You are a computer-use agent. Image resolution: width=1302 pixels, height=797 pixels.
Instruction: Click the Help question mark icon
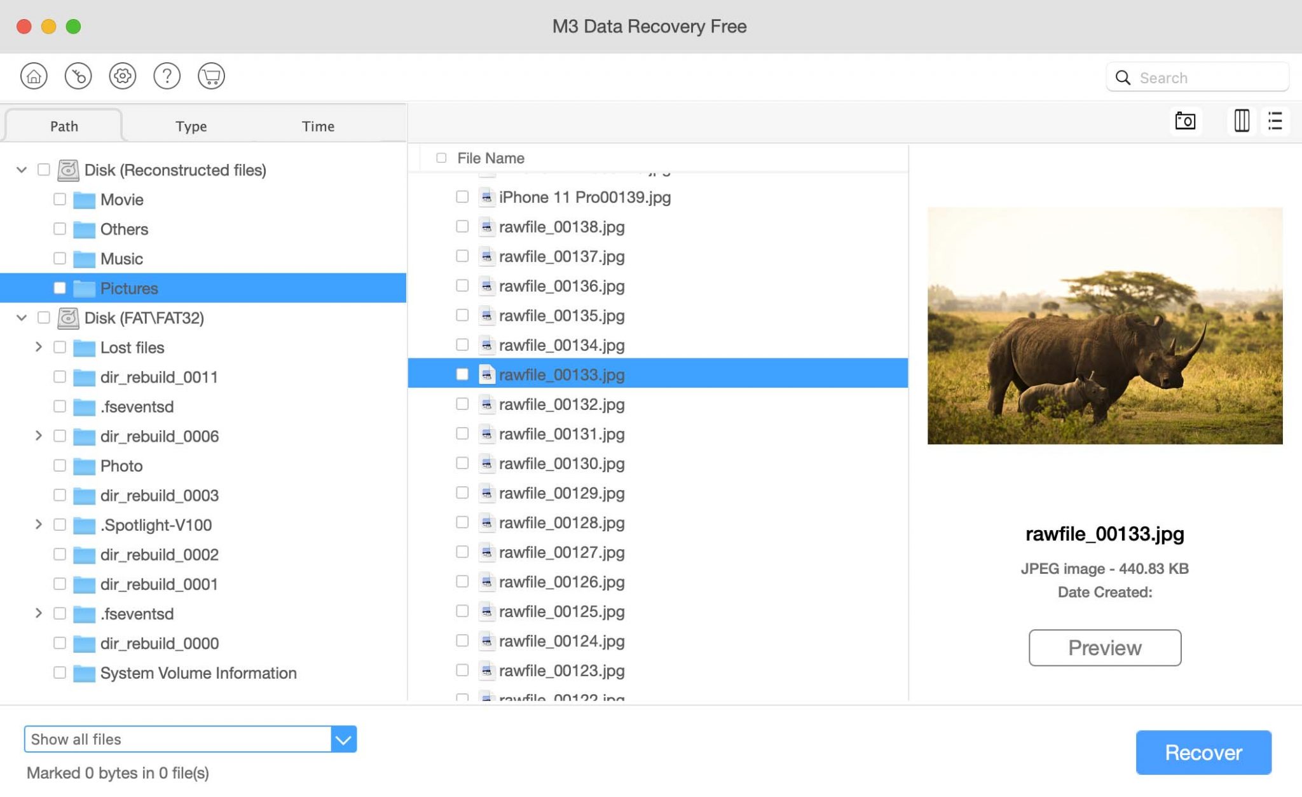pyautogui.click(x=167, y=76)
